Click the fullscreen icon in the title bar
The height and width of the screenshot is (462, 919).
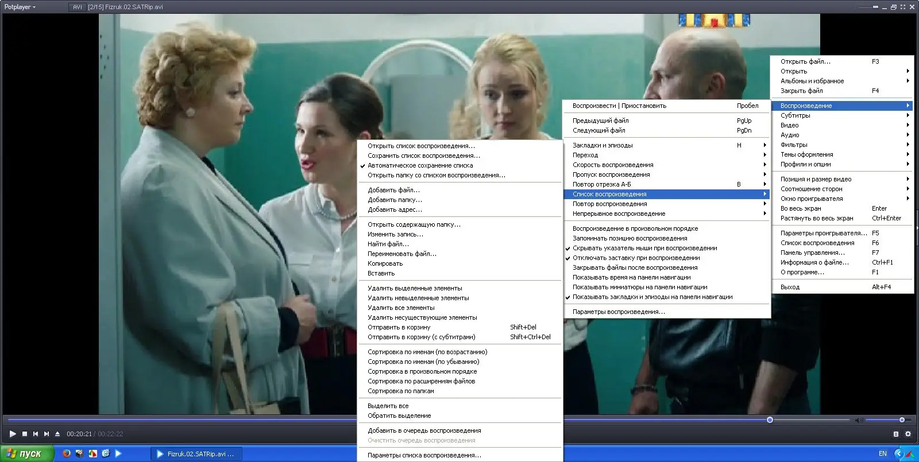[903, 7]
